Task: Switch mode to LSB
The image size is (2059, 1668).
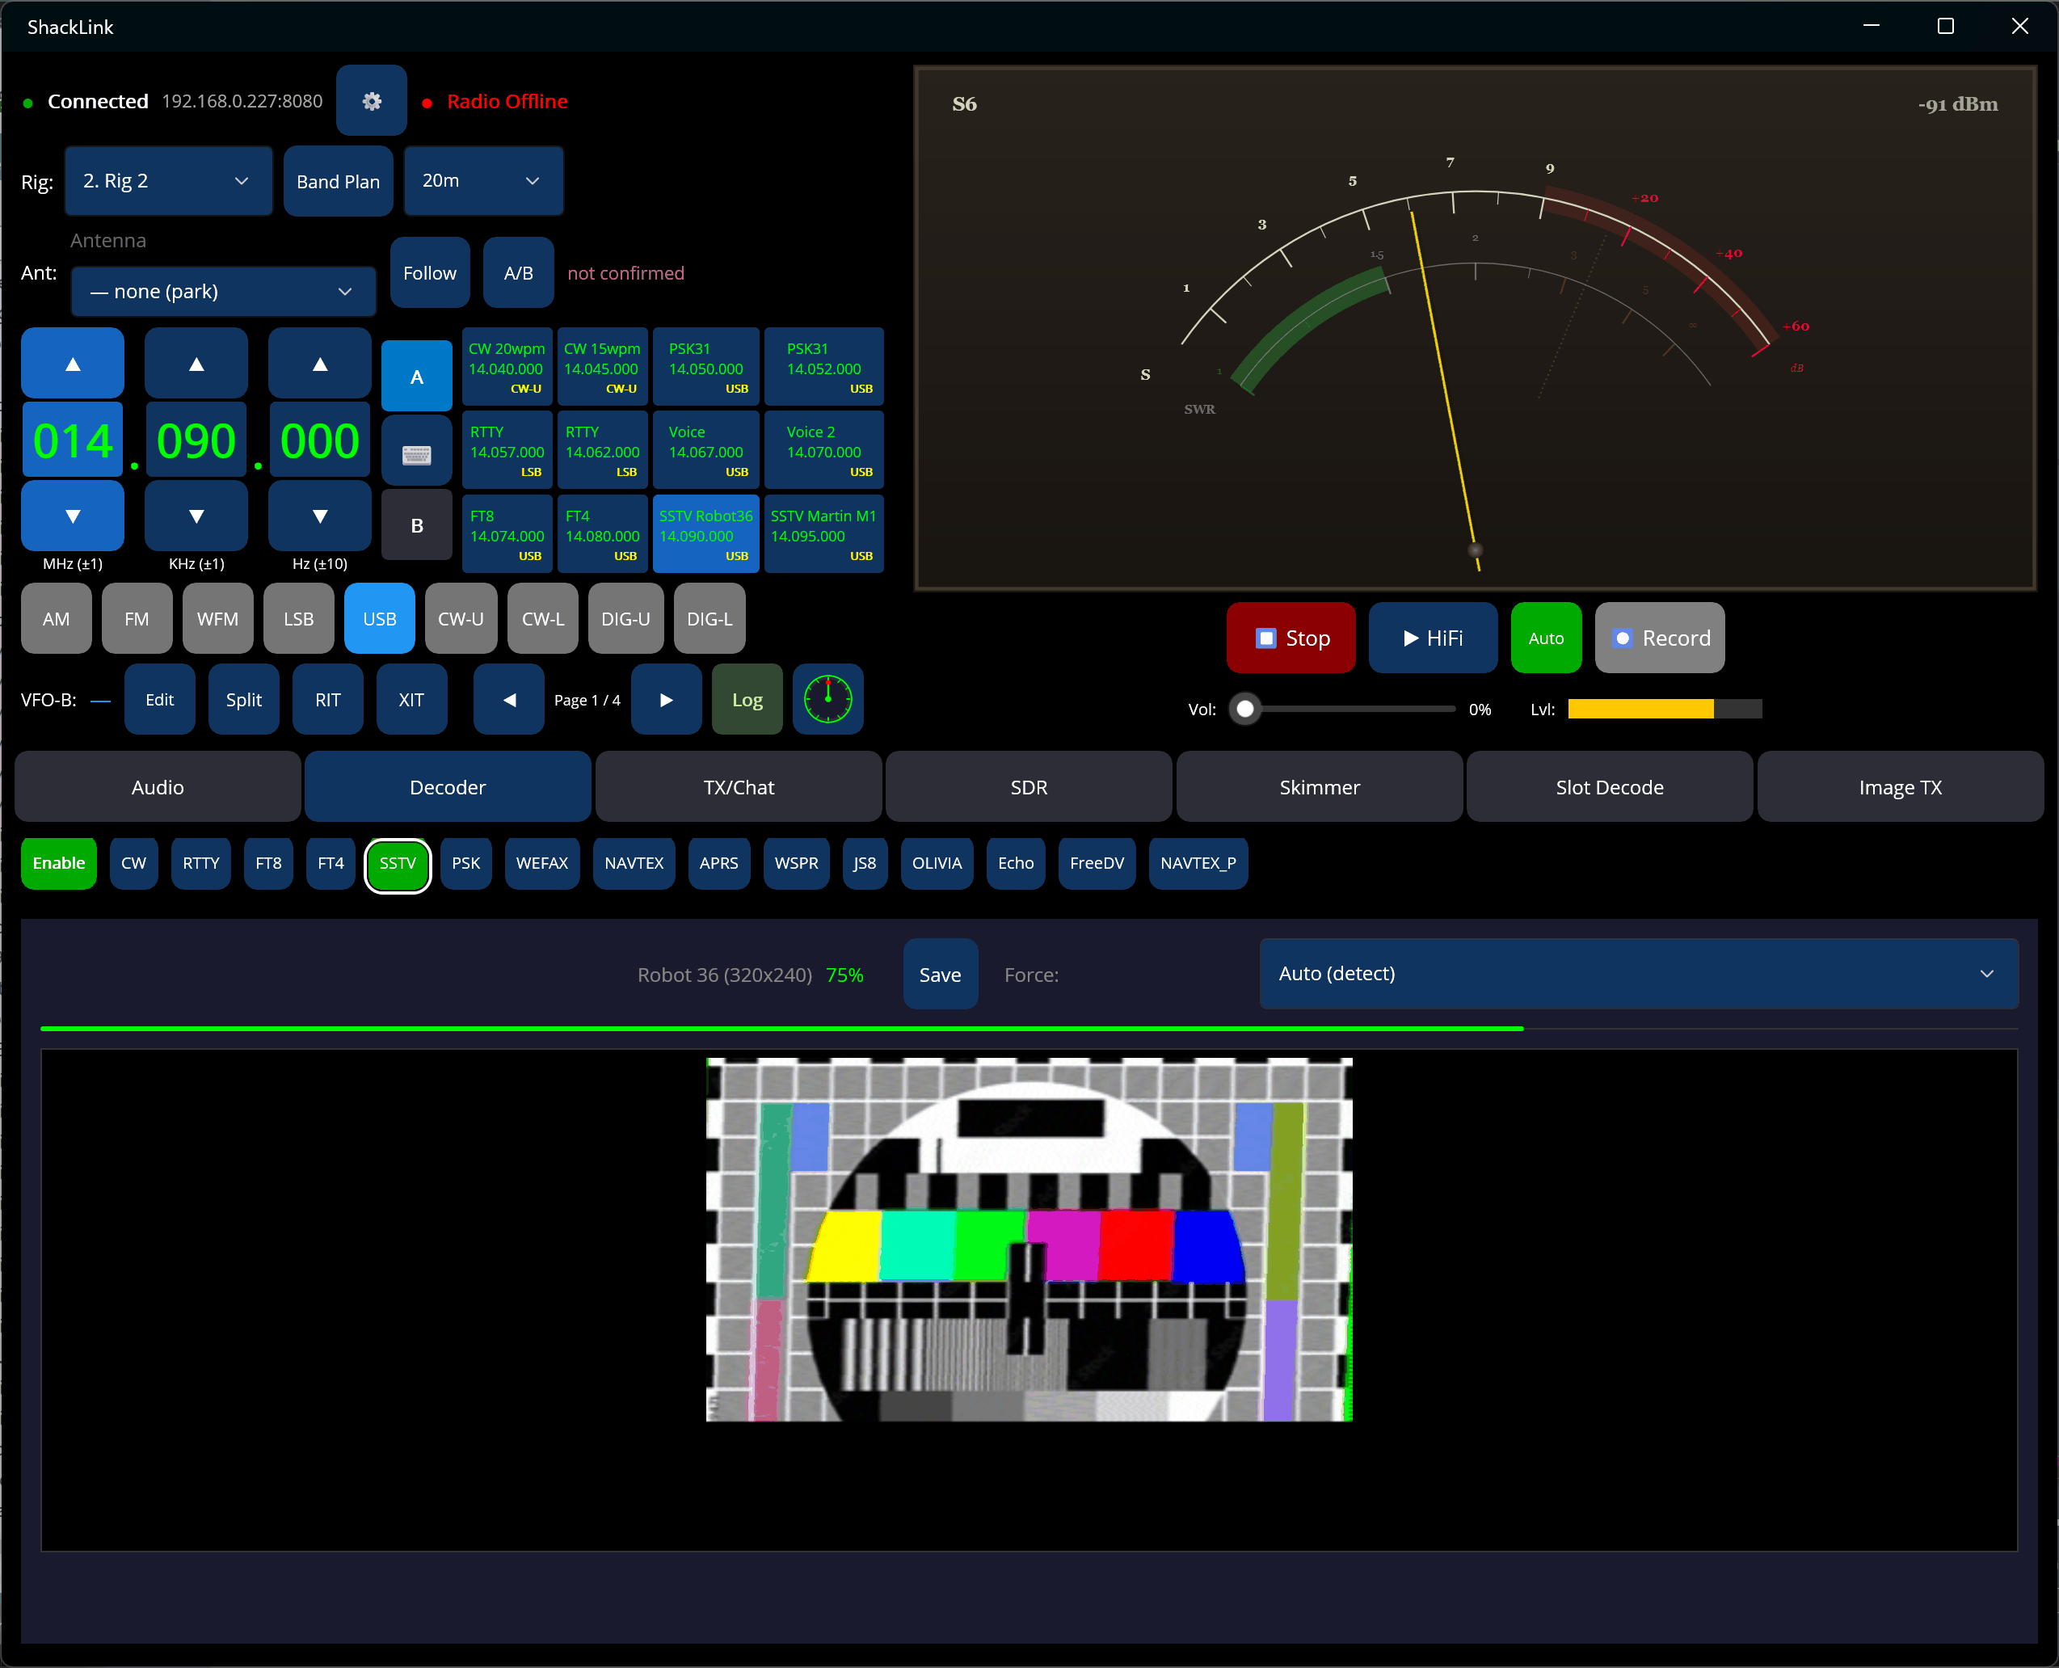Action: [x=299, y=619]
